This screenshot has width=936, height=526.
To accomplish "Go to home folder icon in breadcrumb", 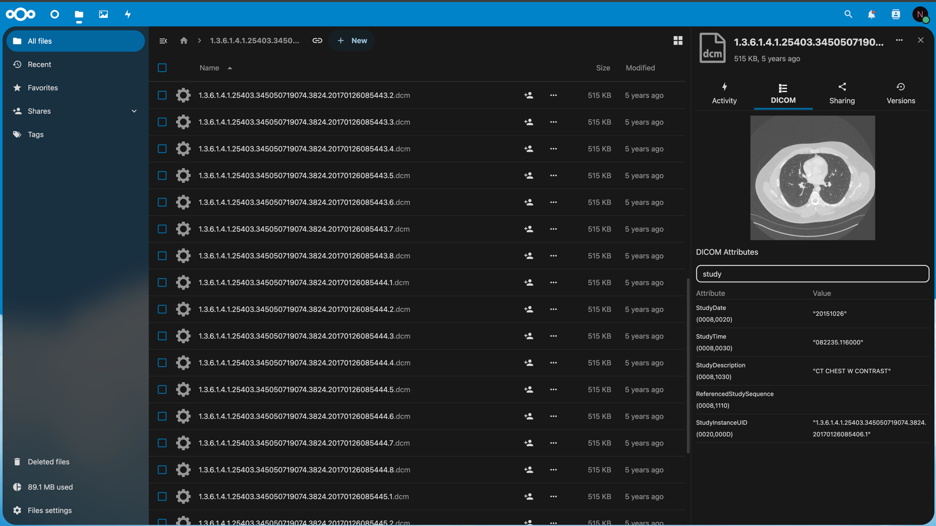I will pos(184,40).
